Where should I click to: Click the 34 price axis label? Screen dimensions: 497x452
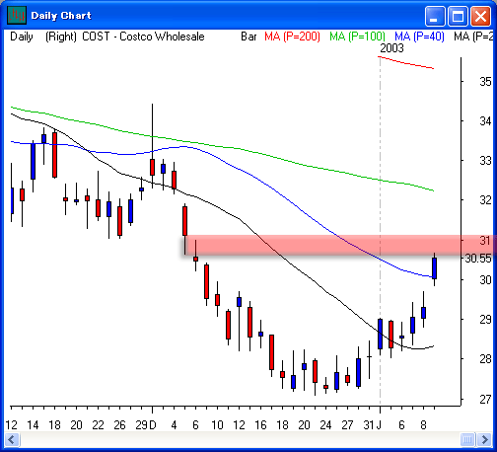485,121
